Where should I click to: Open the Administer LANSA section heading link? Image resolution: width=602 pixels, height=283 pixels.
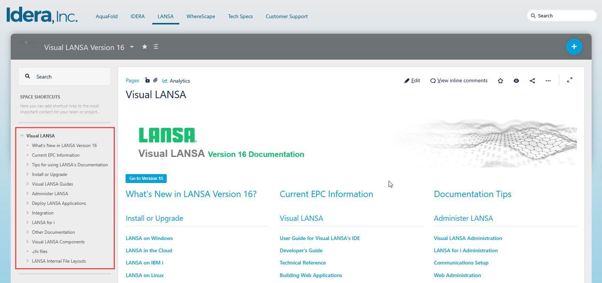click(463, 218)
